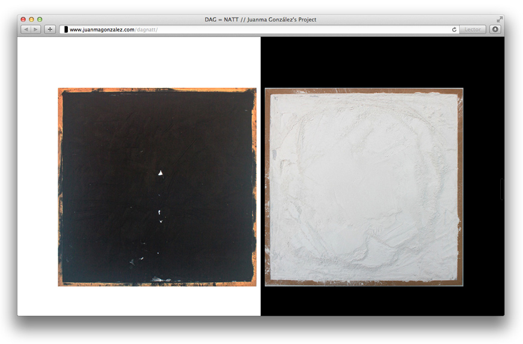Open the white plaster textured painting

pos(364,187)
